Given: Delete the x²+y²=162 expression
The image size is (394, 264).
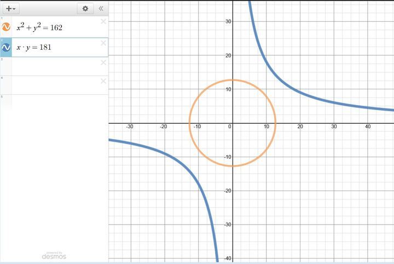Looking at the screenshot, I should 103,22.
